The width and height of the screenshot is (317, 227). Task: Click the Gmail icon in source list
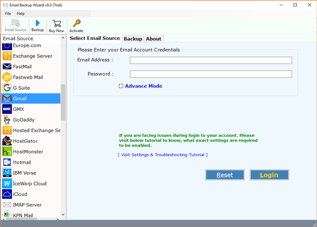click(7, 98)
